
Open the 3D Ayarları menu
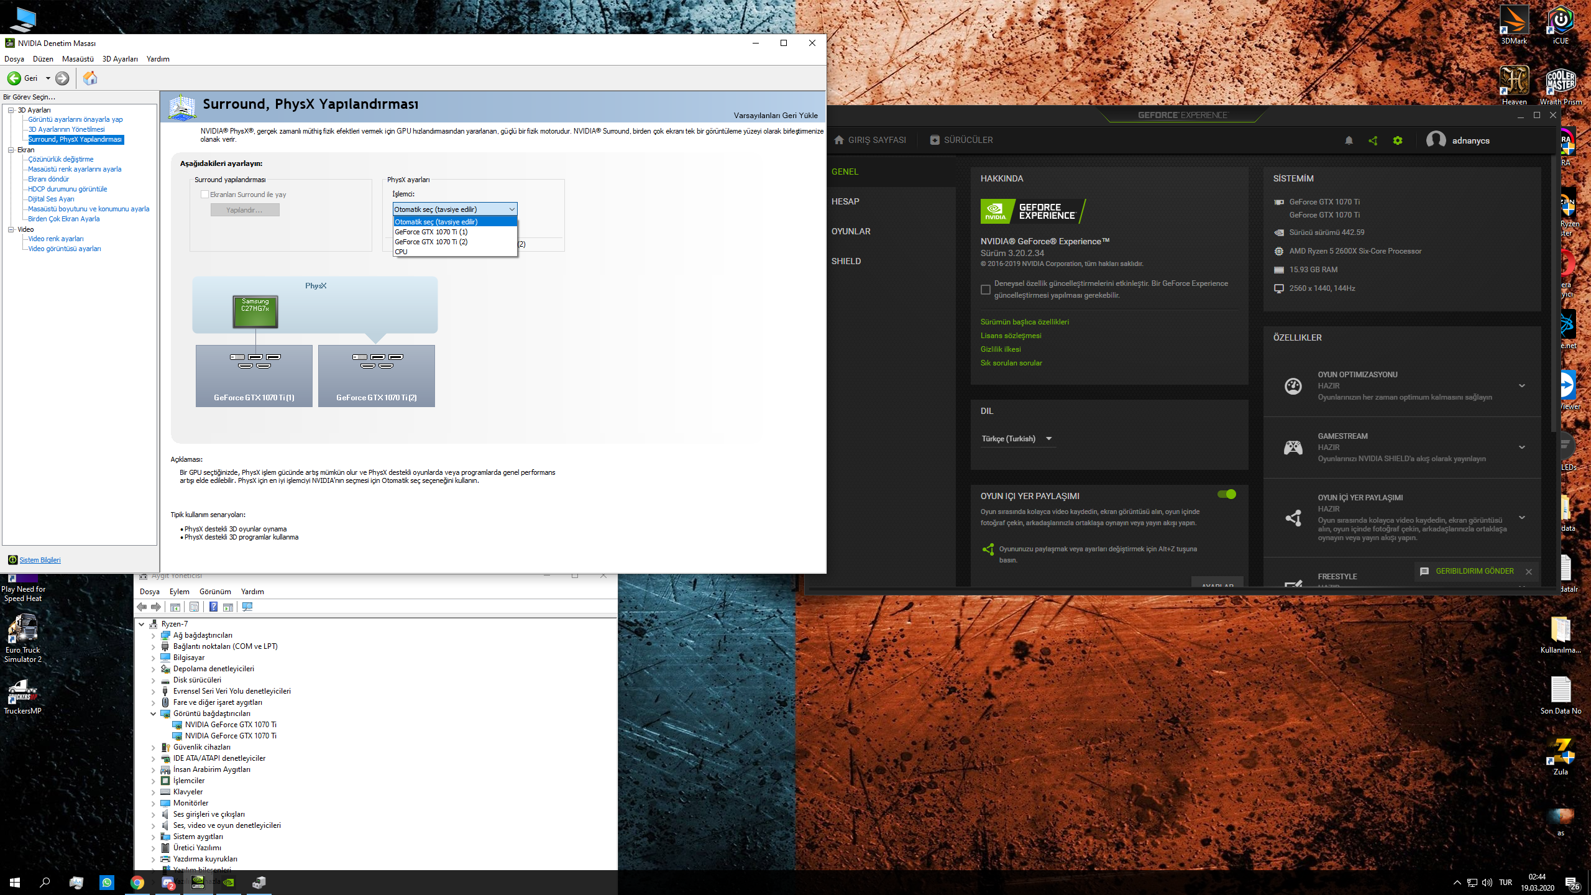point(120,59)
